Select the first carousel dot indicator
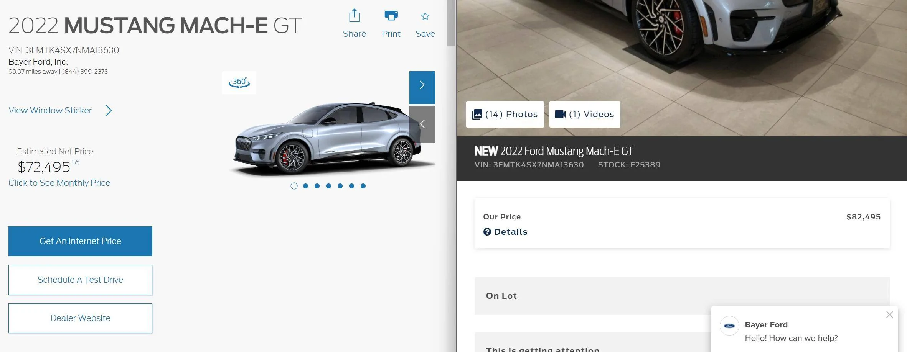 click(x=294, y=186)
